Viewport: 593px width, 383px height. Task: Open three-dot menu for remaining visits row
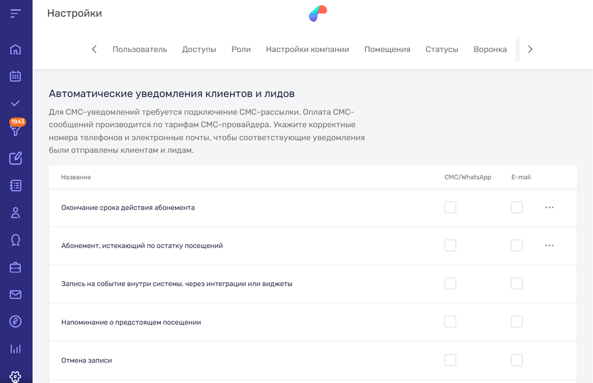pos(549,246)
